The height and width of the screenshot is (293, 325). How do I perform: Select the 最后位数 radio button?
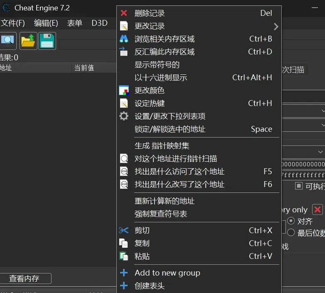coord(291,232)
